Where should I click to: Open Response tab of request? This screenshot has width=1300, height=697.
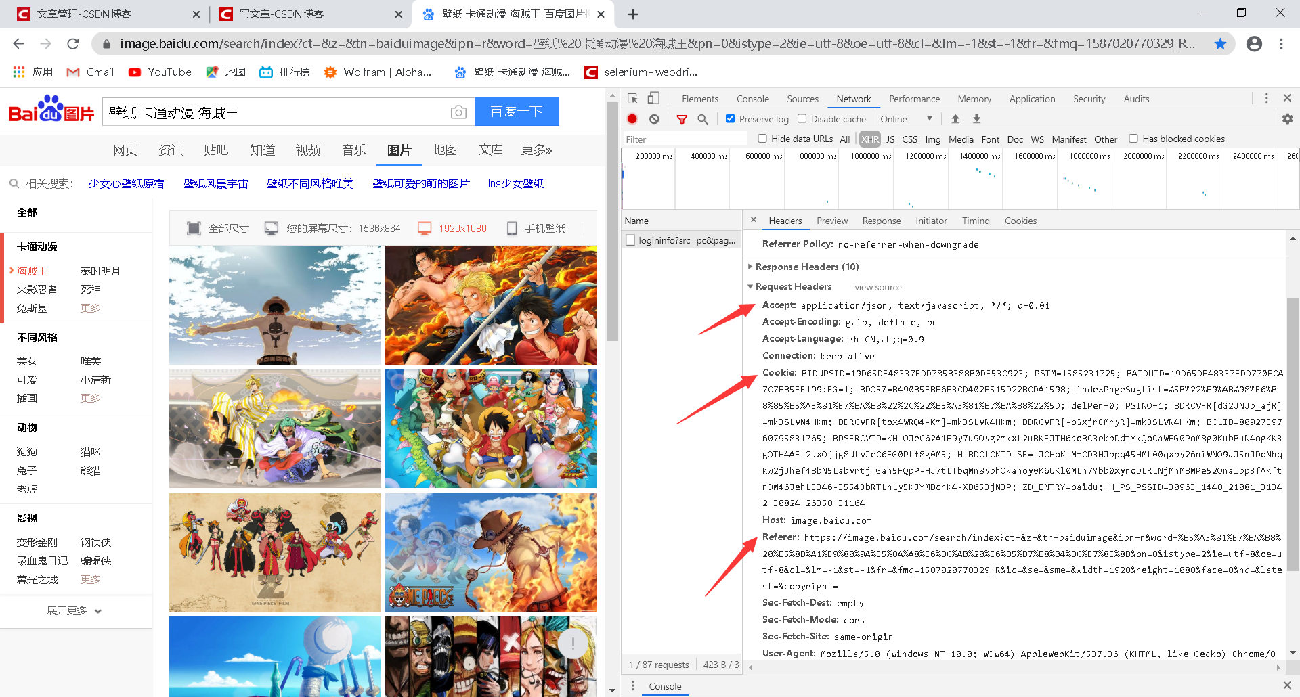(881, 221)
